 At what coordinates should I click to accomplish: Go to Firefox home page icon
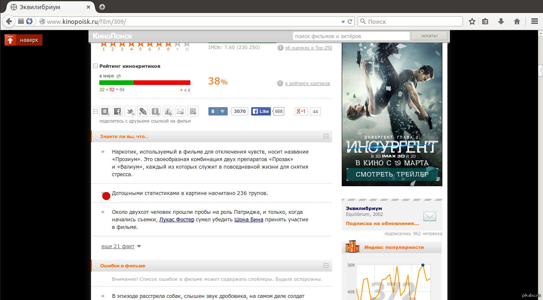(517, 21)
